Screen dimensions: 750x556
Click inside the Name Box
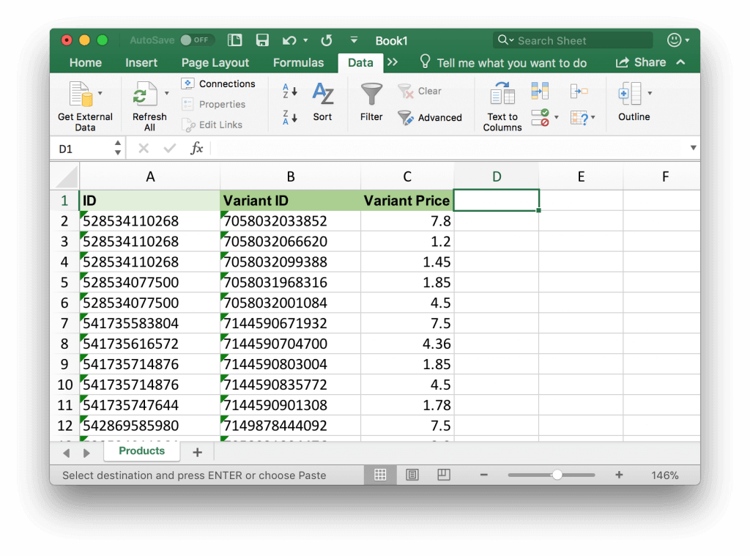[x=81, y=147]
